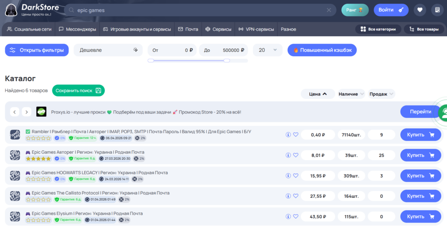Open Игровые аккаунты и сервисы category
447x226 pixels.
tap(137, 29)
